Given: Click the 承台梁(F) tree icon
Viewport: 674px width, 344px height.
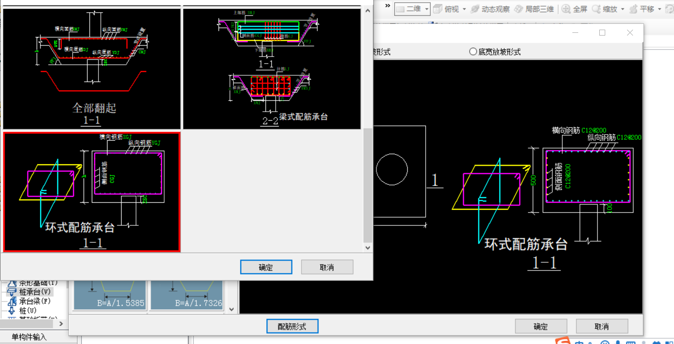Looking at the screenshot, I should tap(12, 301).
